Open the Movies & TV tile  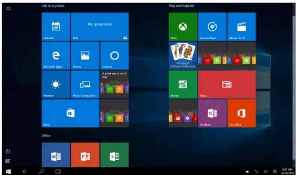[241, 27]
